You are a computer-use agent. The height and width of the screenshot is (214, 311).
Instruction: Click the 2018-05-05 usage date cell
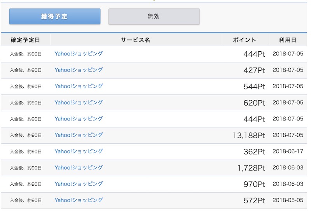[288, 200]
